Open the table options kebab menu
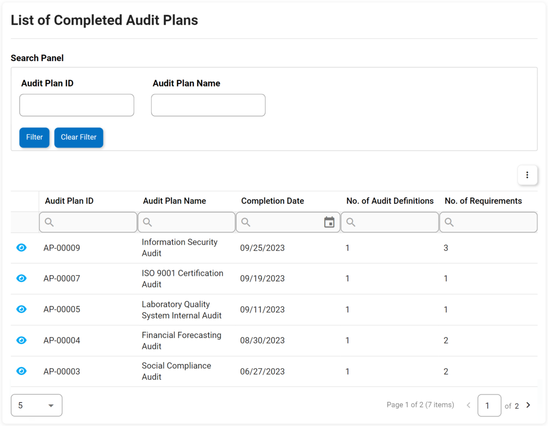Viewport: 548px width, 426px height. point(527,175)
